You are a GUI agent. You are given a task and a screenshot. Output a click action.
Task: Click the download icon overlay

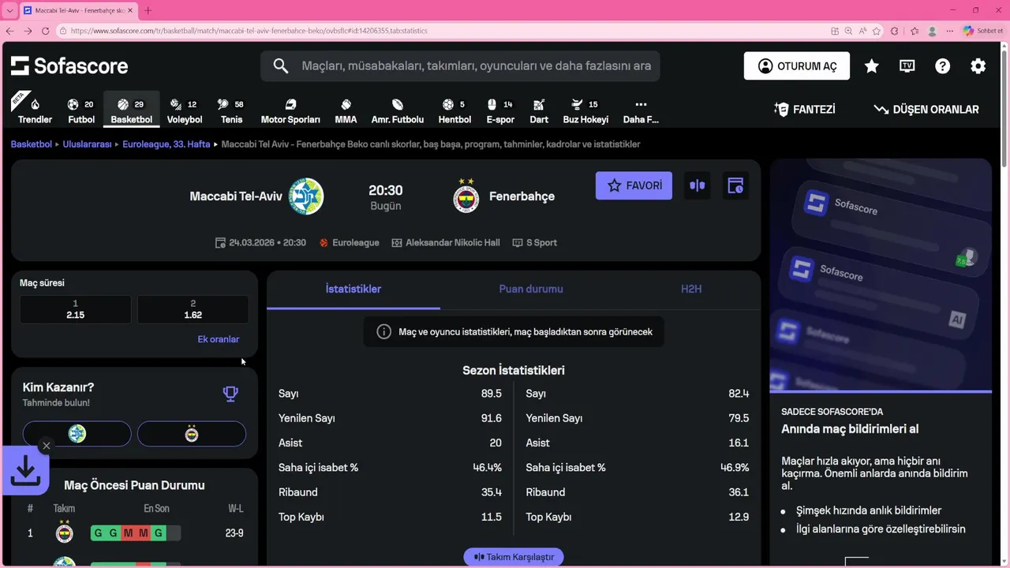point(25,471)
